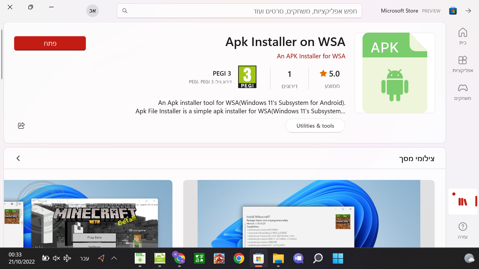Click the PEGI 3 age rating badge
479x269 pixels.
247,77
